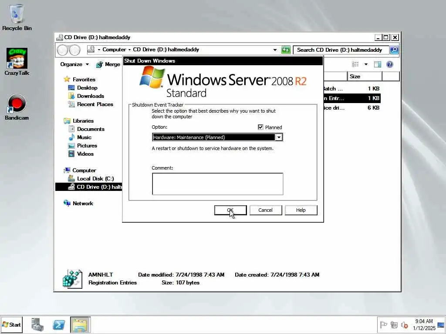The width and height of the screenshot is (446, 334).
Task: Select Libraries in navigation pane
Action: [x=83, y=121]
